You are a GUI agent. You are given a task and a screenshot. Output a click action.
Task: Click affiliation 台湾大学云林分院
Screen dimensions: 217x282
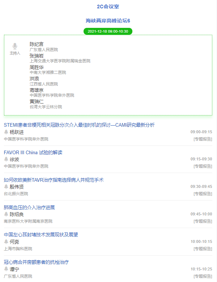tap(46, 107)
